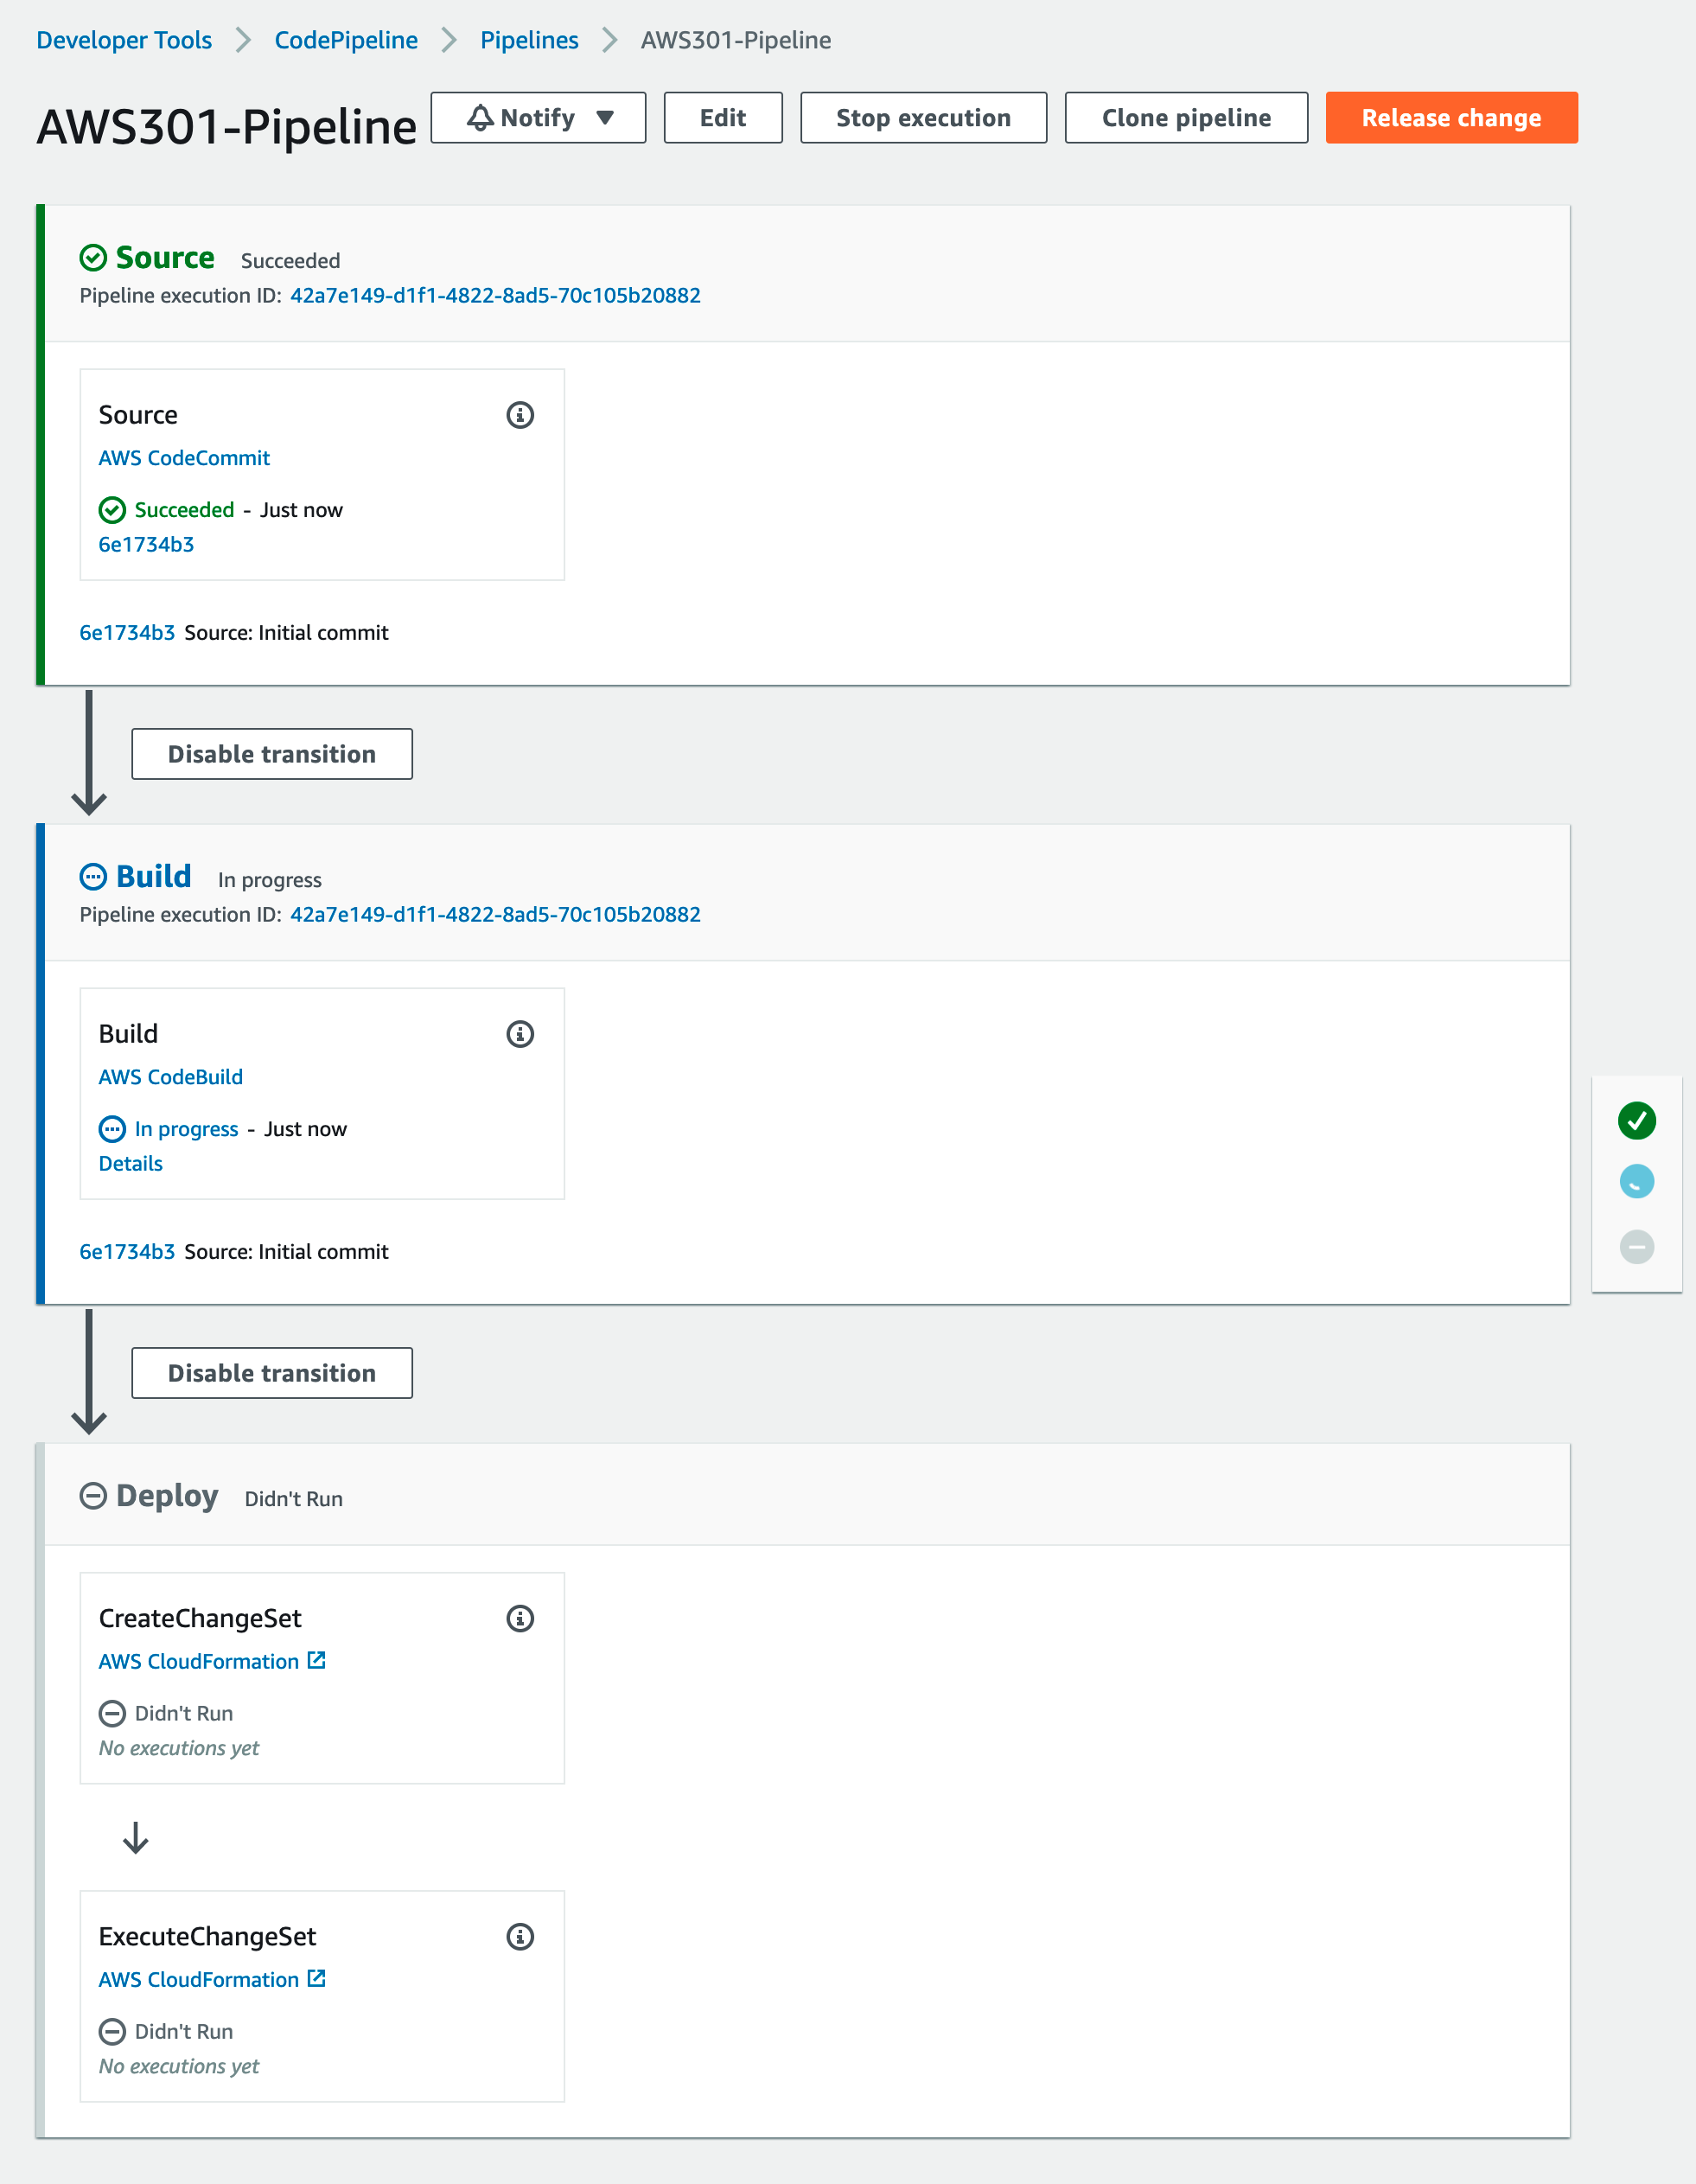The width and height of the screenshot is (1696, 2184).
Task: Open the Clone pipeline button
Action: pos(1187,118)
